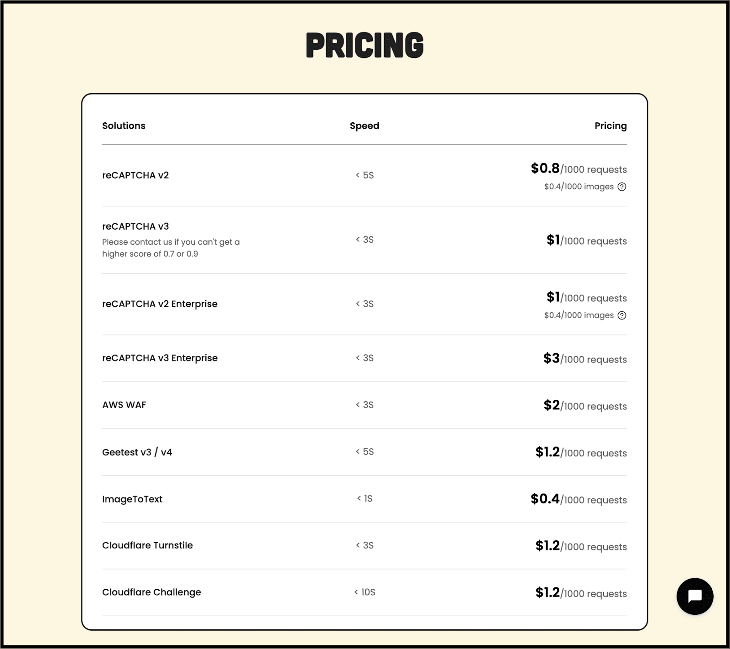Screen dimensions: 730x649
Task: Click the Geetest v3 / v4 entry
Action: click(138, 452)
